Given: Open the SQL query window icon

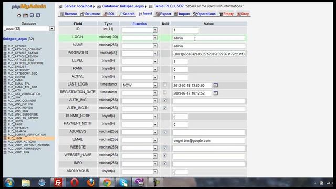Looking at the screenshot, I should click(25, 15).
